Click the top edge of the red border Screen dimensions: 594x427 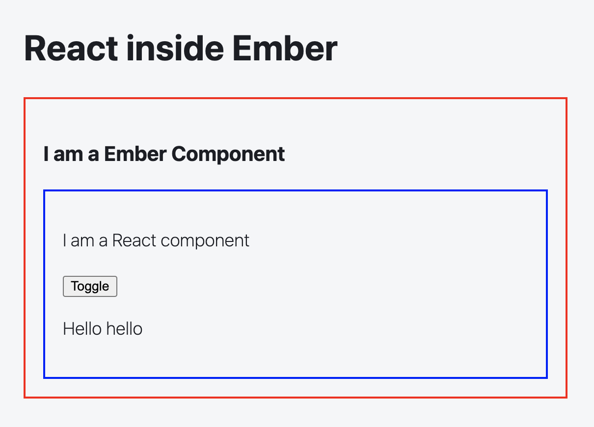click(x=295, y=98)
